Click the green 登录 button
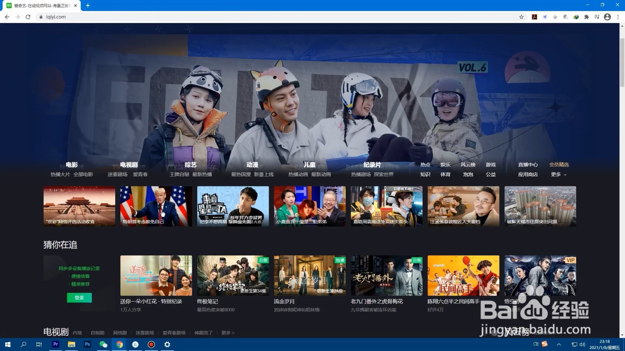The width and height of the screenshot is (625, 351). click(x=79, y=298)
